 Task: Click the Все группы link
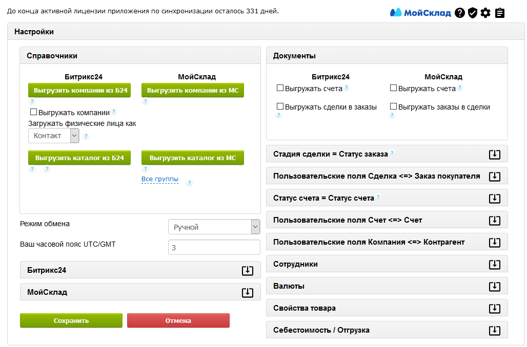160,179
